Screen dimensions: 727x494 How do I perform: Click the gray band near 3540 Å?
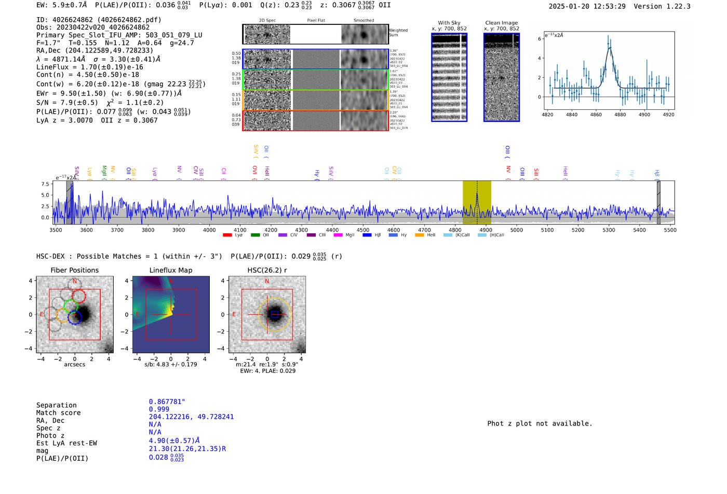69,202
